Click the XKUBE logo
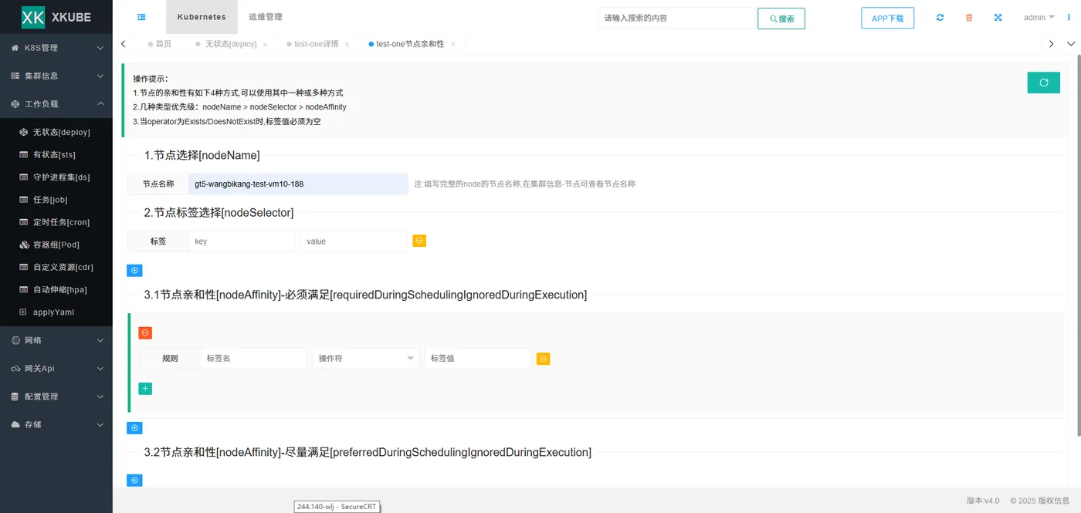 (x=56, y=17)
